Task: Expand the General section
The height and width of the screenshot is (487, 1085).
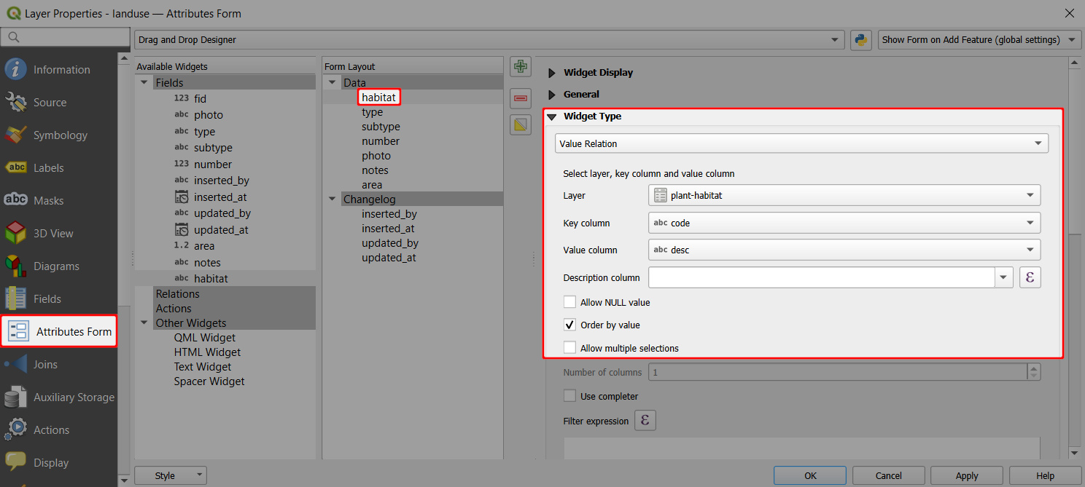Action: [552, 95]
